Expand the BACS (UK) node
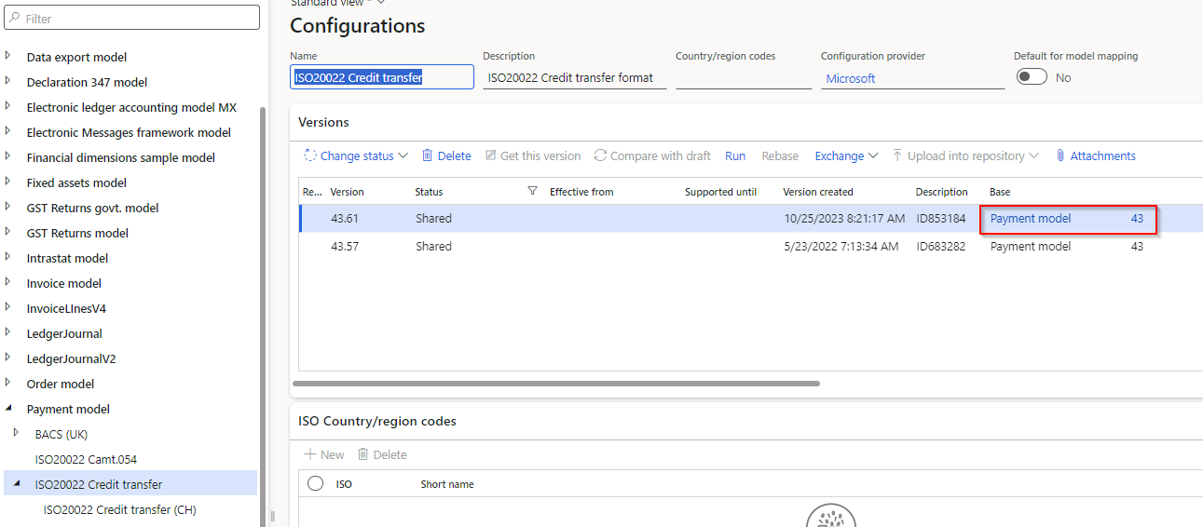 (16, 433)
